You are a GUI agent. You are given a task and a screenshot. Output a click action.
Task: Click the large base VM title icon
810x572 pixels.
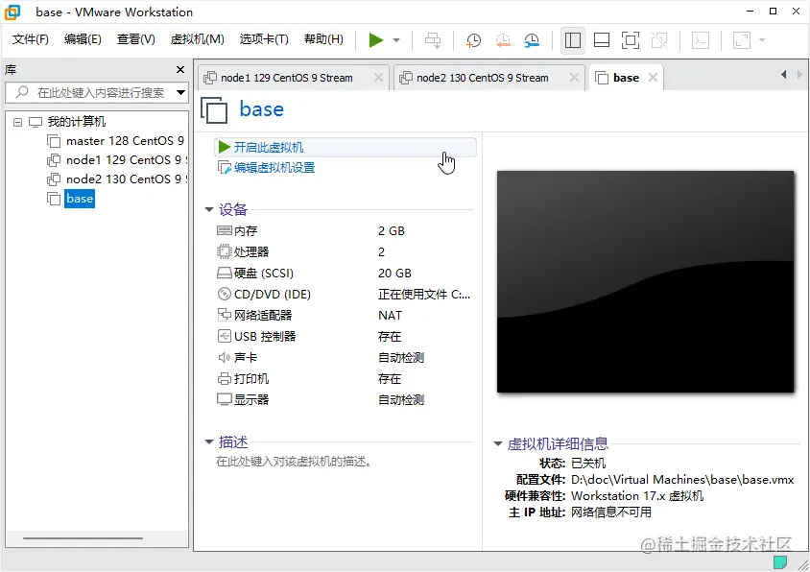(x=214, y=110)
